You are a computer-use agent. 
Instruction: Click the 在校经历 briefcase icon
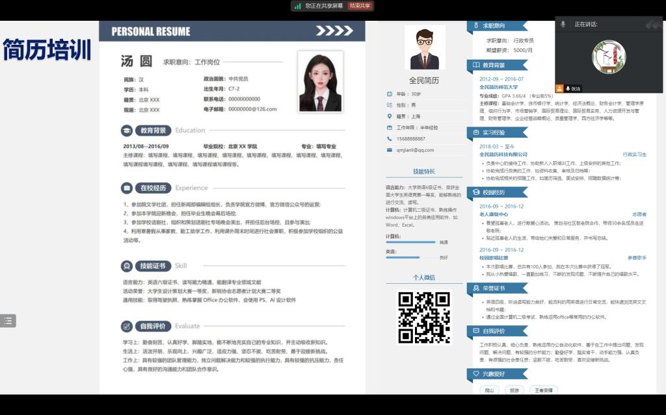(x=127, y=188)
